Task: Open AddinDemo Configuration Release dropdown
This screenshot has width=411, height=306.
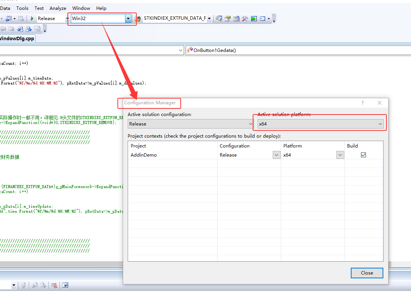Action: click(x=276, y=155)
